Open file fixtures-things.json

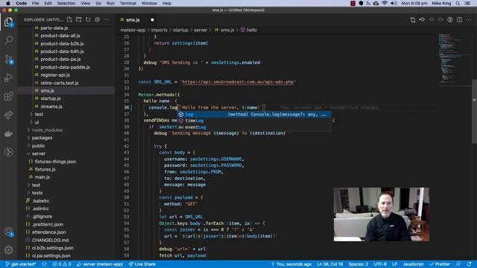pyautogui.click(x=55, y=162)
